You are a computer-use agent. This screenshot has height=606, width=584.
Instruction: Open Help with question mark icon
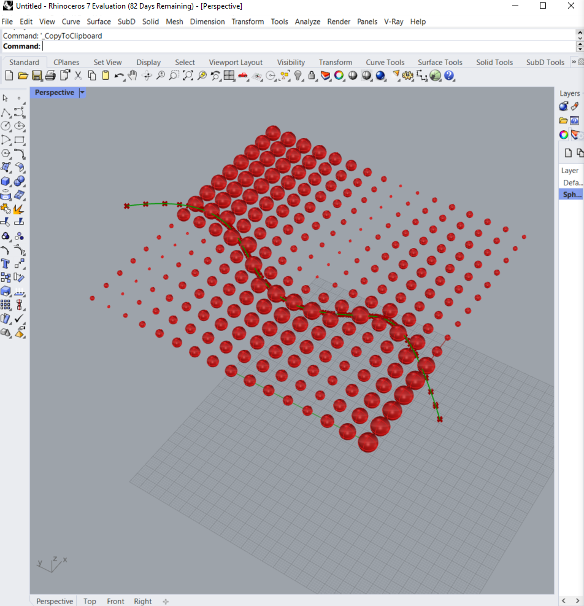449,76
